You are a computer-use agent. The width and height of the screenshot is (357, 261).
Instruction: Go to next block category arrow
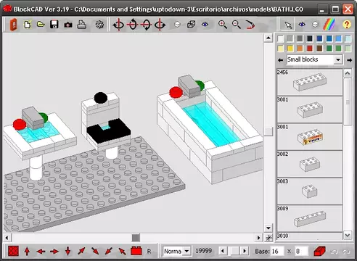coord(350,60)
